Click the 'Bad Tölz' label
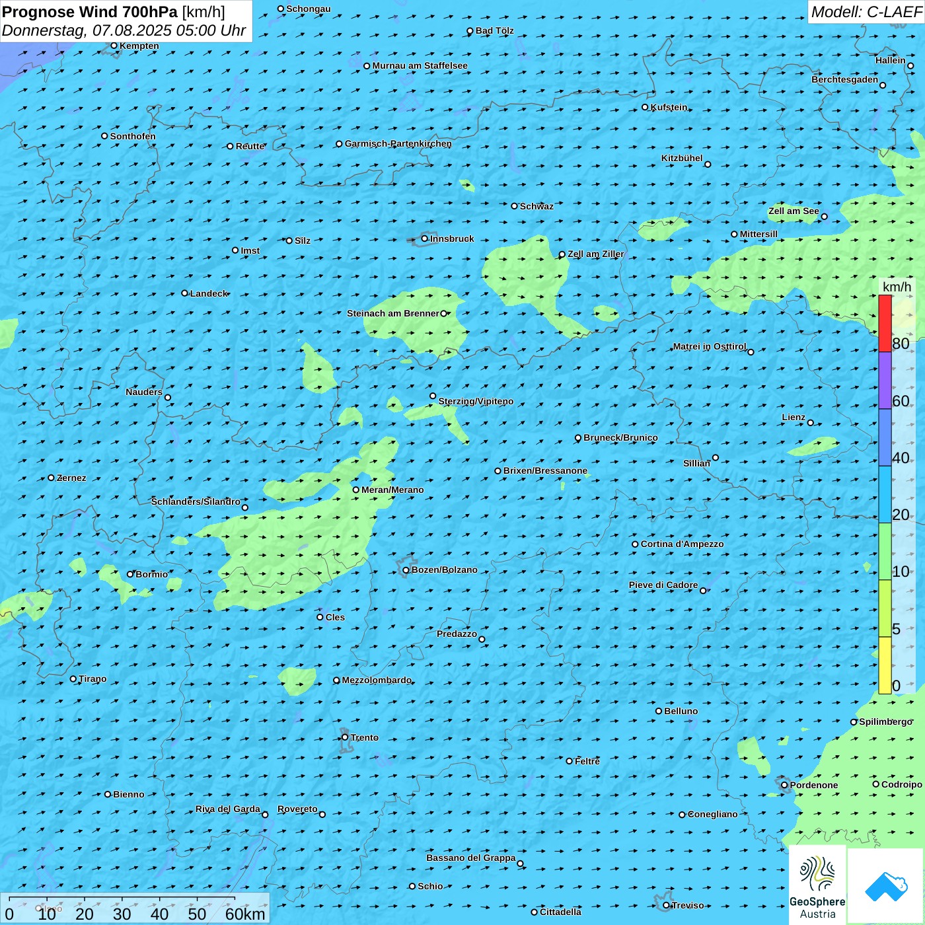The height and width of the screenshot is (925, 925). 495,30
